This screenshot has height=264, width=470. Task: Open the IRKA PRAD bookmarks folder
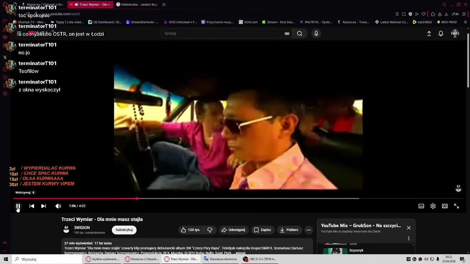tap(446, 22)
